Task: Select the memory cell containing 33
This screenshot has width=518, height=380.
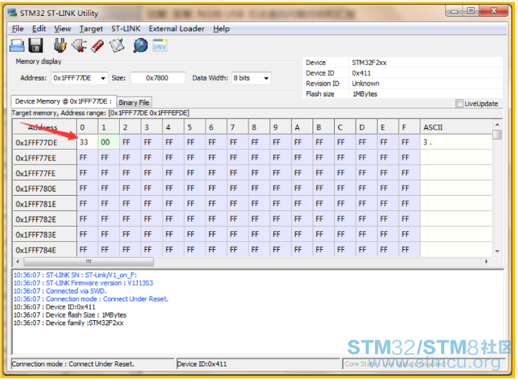Action: pyautogui.click(x=87, y=142)
